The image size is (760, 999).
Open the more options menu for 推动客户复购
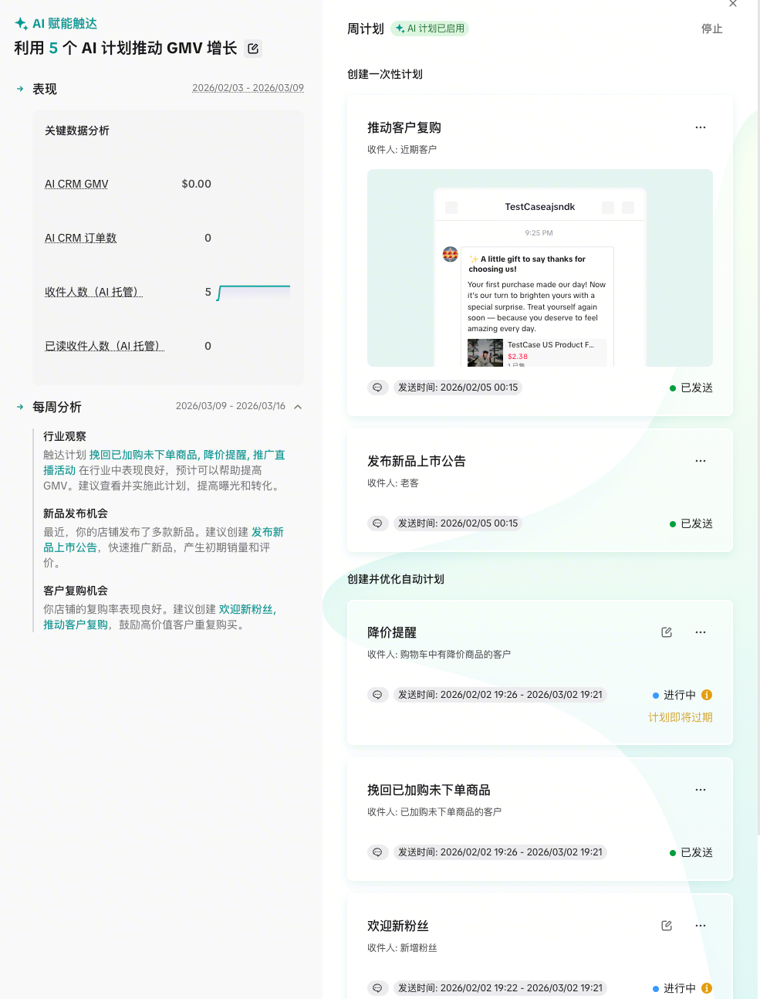701,127
